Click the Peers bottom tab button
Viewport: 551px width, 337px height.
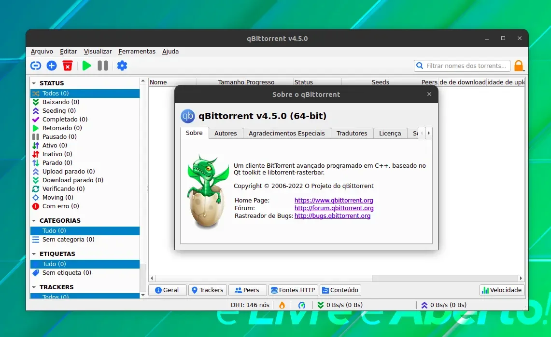(247, 290)
